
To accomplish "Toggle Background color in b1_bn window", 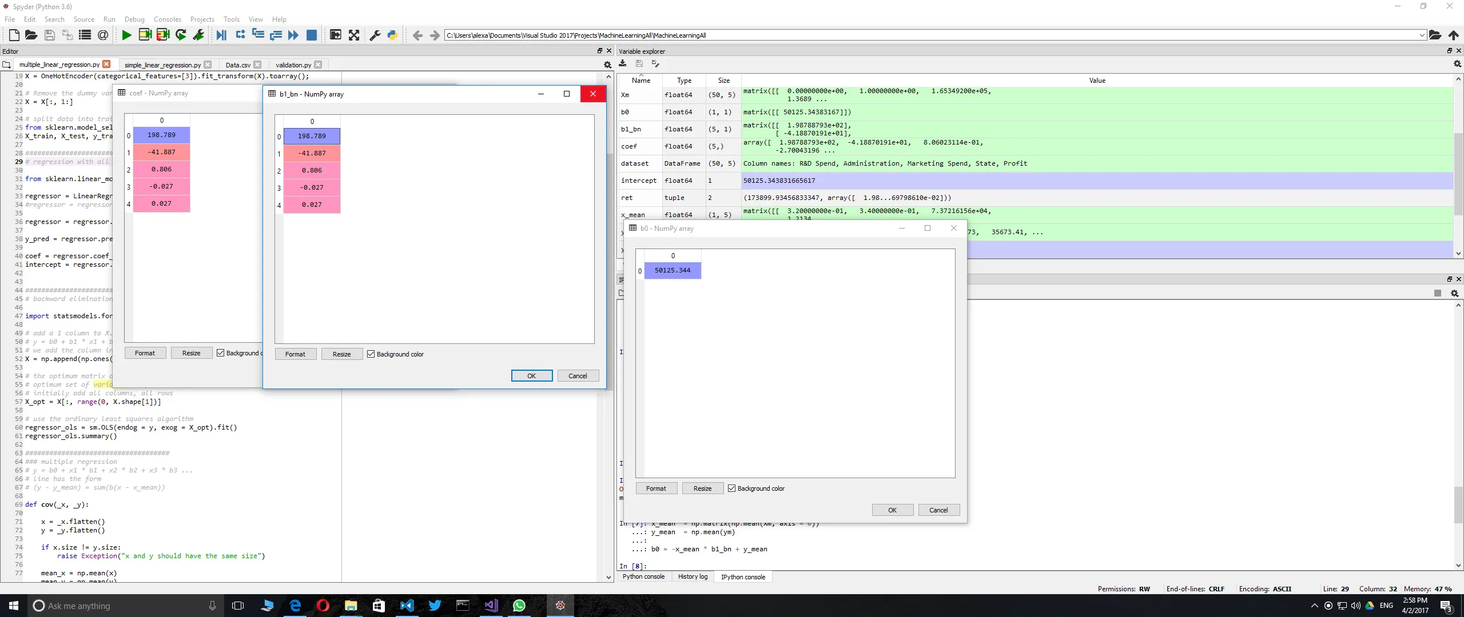I will tap(395, 354).
